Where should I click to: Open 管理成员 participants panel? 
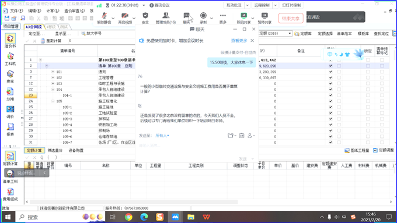coord(166,18)
